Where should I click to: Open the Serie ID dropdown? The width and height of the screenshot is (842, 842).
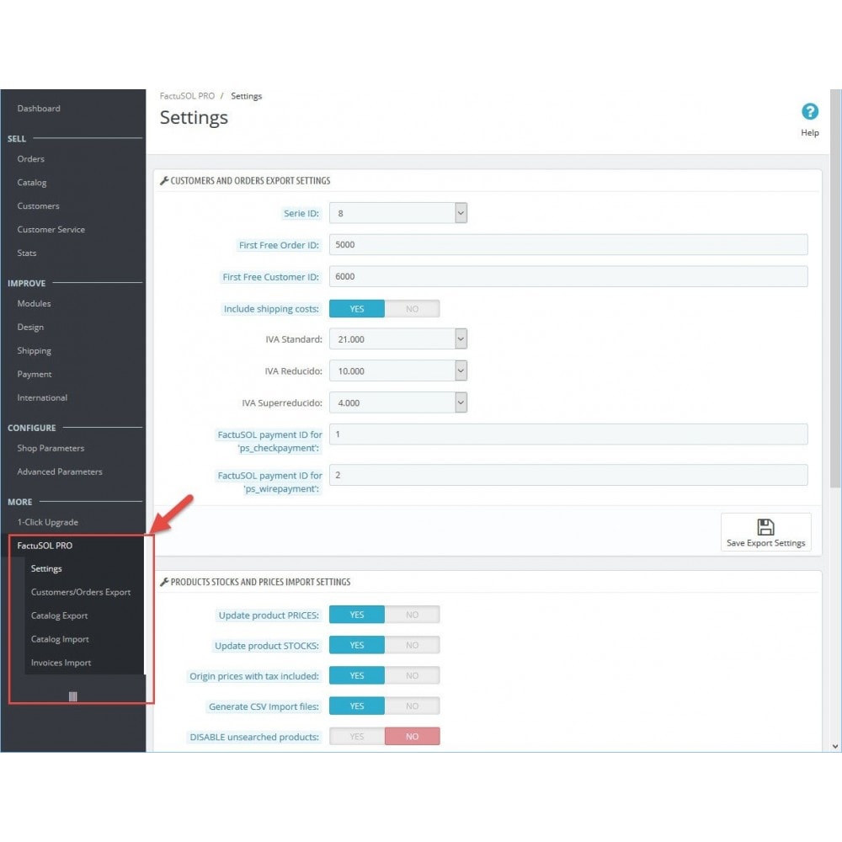coord(398,213)
